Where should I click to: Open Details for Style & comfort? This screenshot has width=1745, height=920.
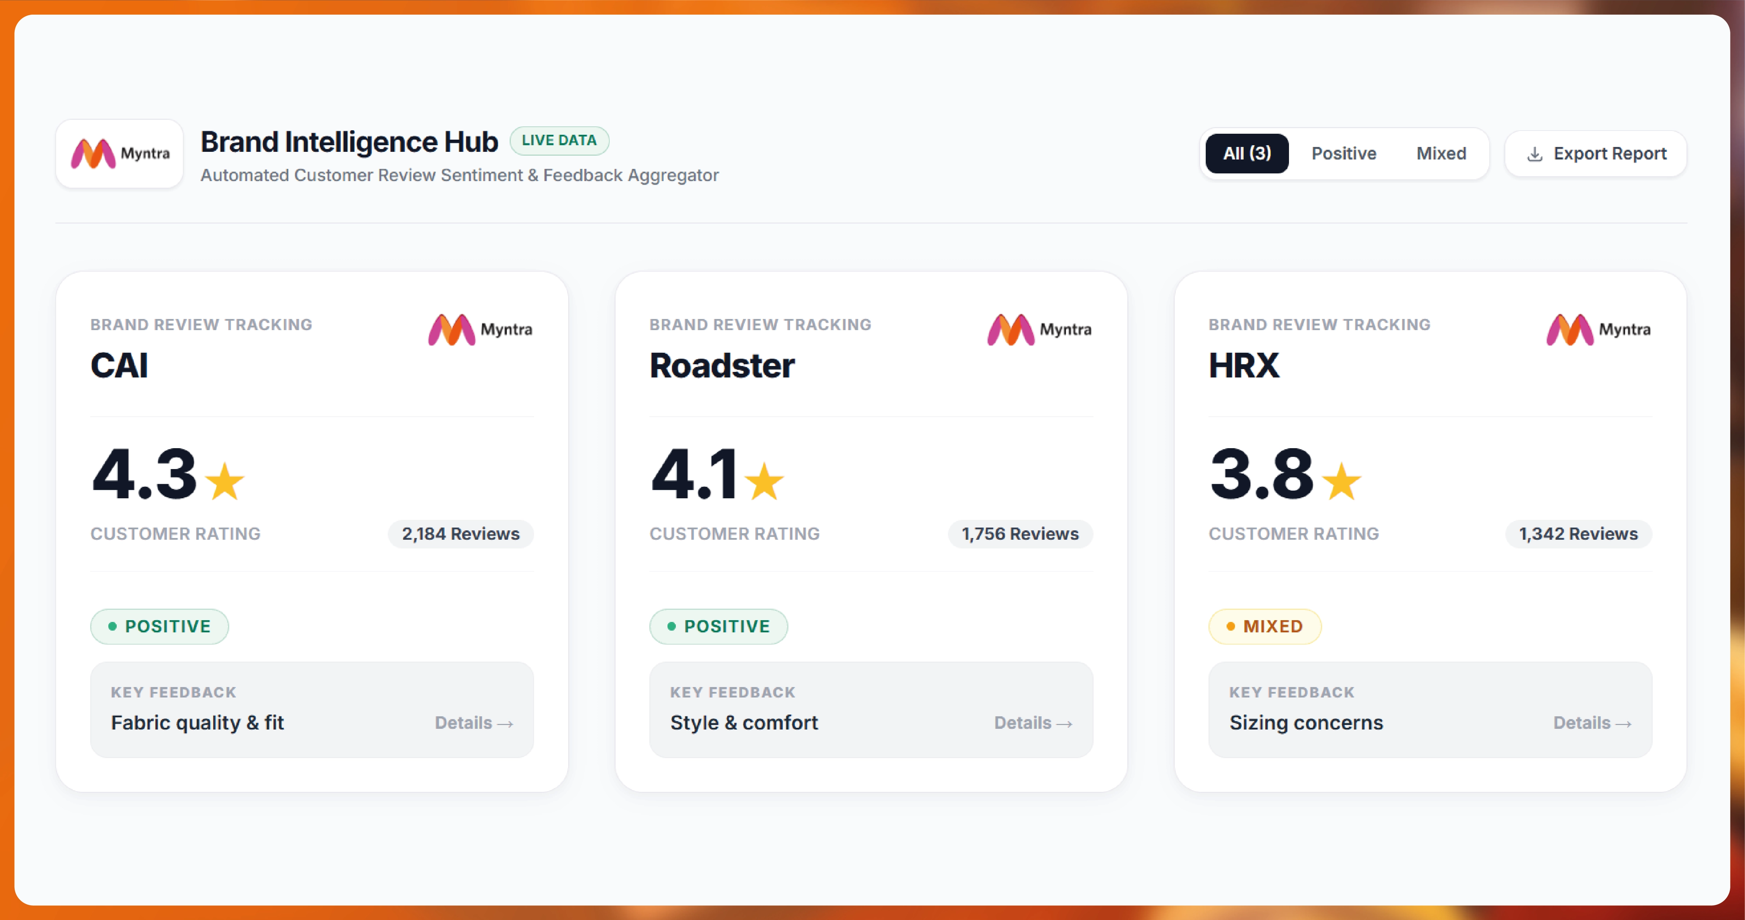click(x=1034, y=723)
